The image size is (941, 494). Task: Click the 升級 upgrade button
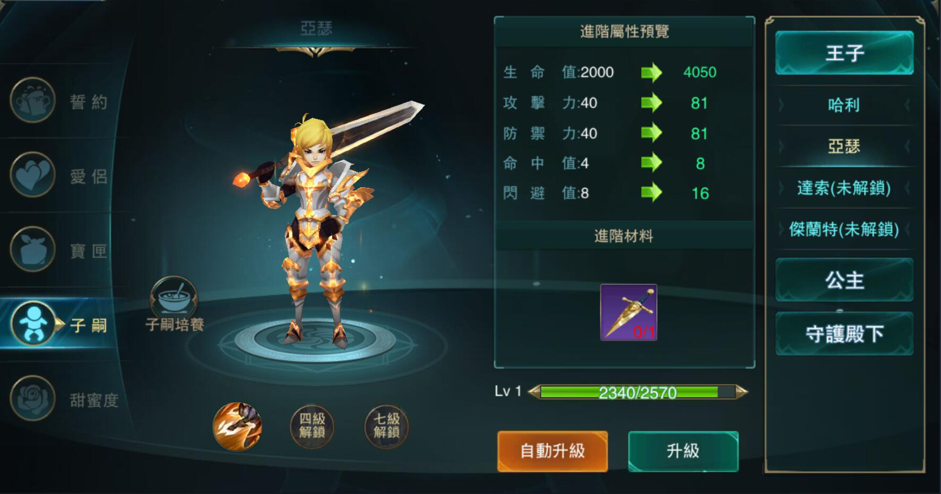(683, 451)
